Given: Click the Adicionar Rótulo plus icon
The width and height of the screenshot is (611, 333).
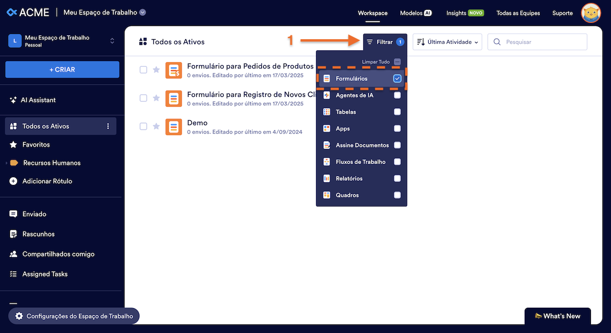Looking at the screenshot, I should [x=13, y=181].
